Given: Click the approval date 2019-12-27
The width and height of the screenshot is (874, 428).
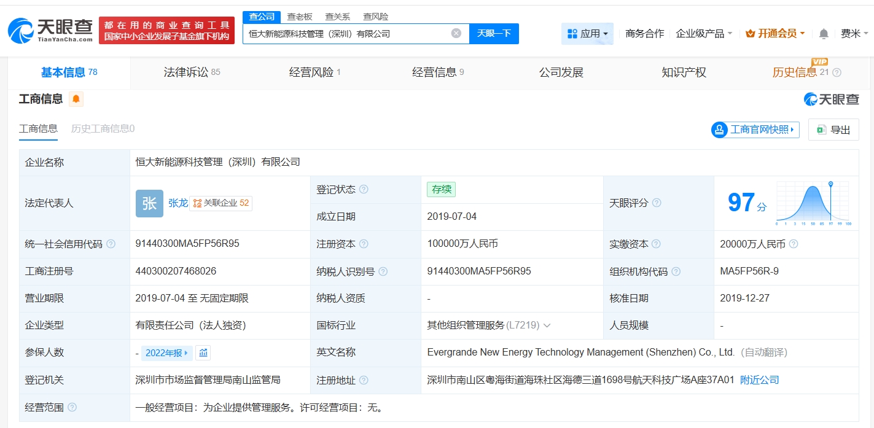Looking at the screenshot, I should coord(744,298).
